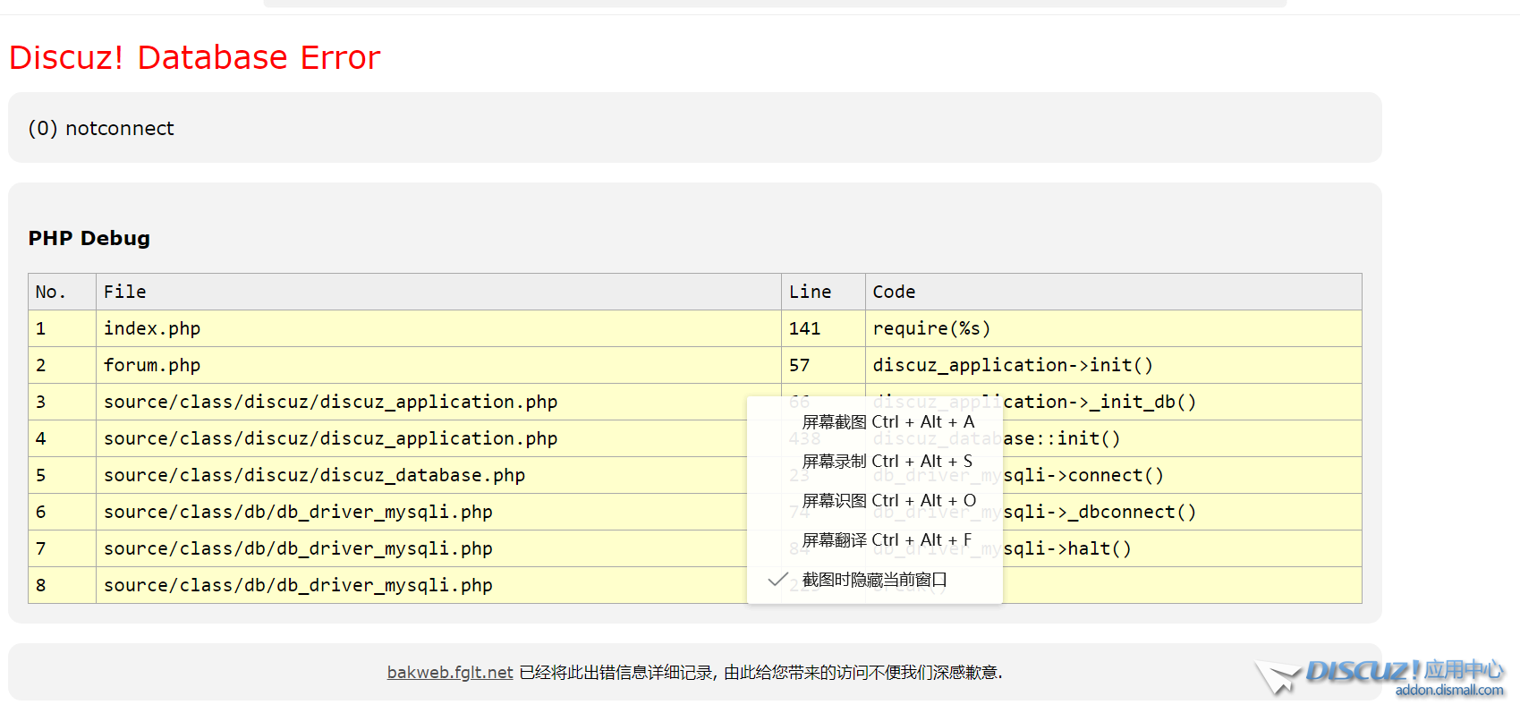This screenshot has height=713, width=1520.
Task: Click the require(%s) code cell
Action: (931, 329)
